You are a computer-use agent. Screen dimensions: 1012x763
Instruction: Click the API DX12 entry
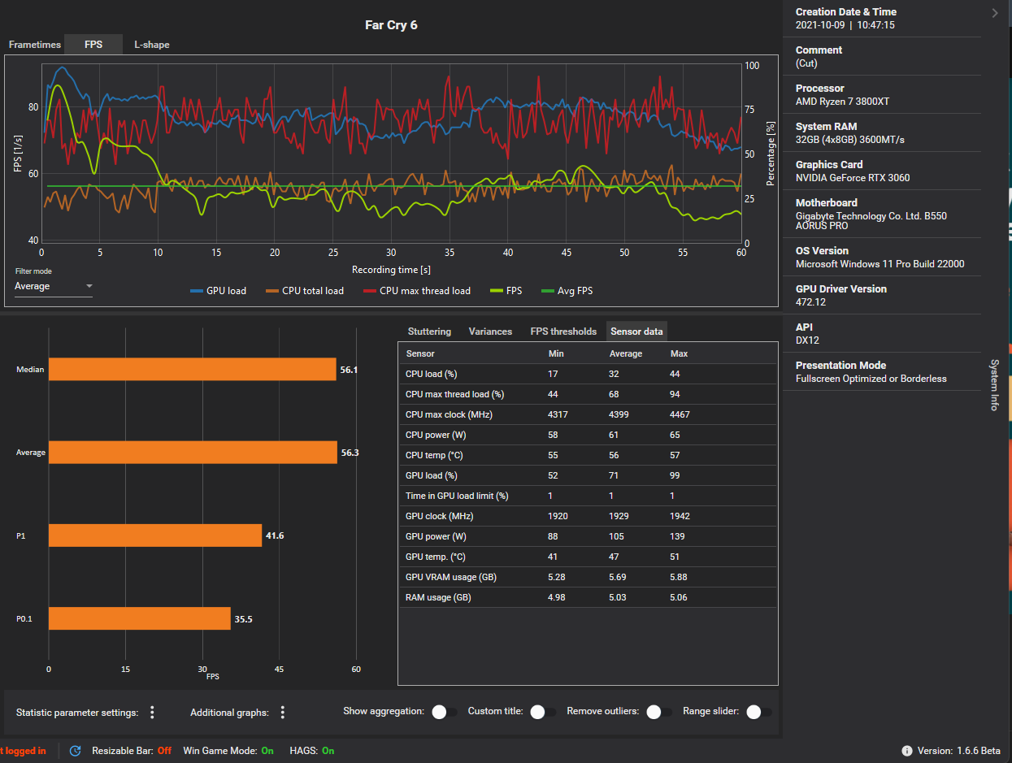click(x=882, y=333)
